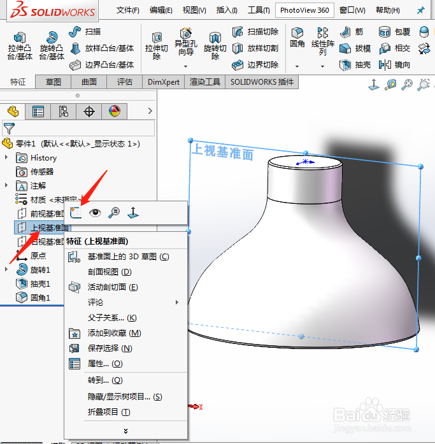Image resolution: width=435 pixels, height=444 pixels.
Task: Choose 属性... (O) from context menu
Action: [x=126, y=364]
